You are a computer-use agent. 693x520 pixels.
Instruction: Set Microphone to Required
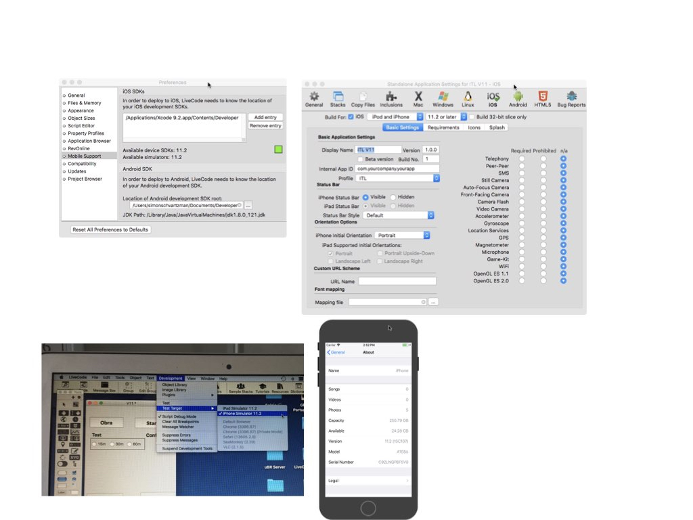coord(522,252)
